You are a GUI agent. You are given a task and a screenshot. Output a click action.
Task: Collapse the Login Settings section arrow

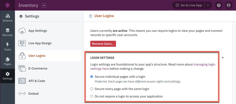click(223, 57)
